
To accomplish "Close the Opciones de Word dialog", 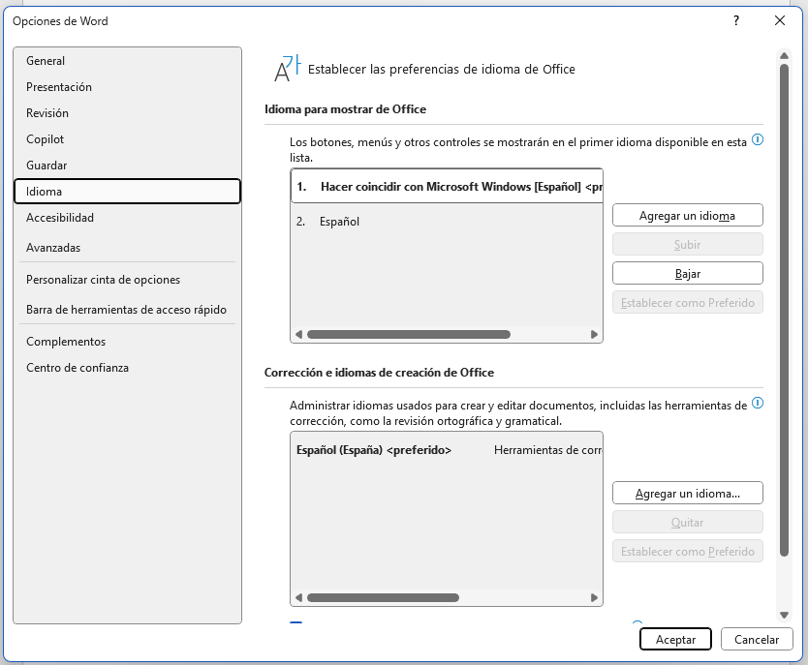I will [780, 20].
